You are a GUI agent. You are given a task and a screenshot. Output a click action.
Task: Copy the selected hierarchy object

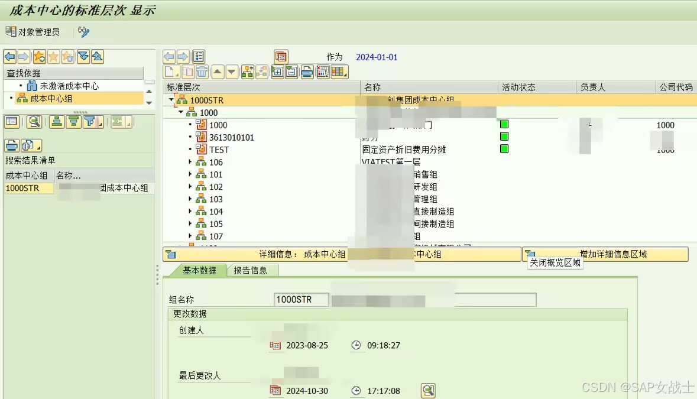click(x=188, y=72)
